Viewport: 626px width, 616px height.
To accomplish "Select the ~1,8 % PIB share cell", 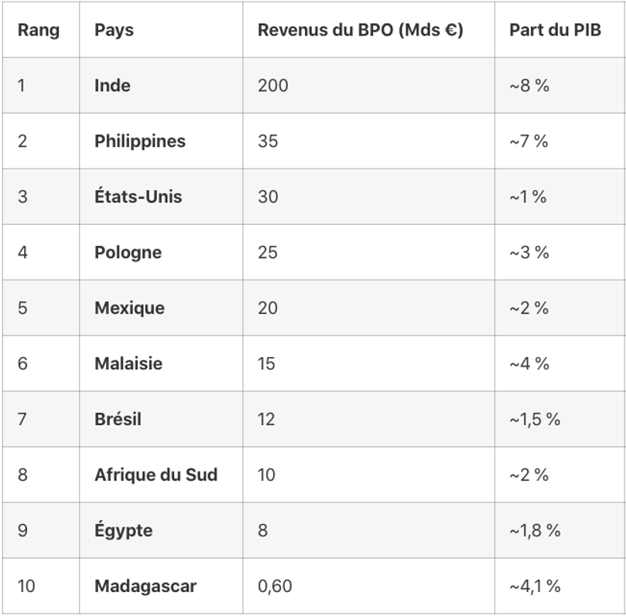I will (535, 531).
